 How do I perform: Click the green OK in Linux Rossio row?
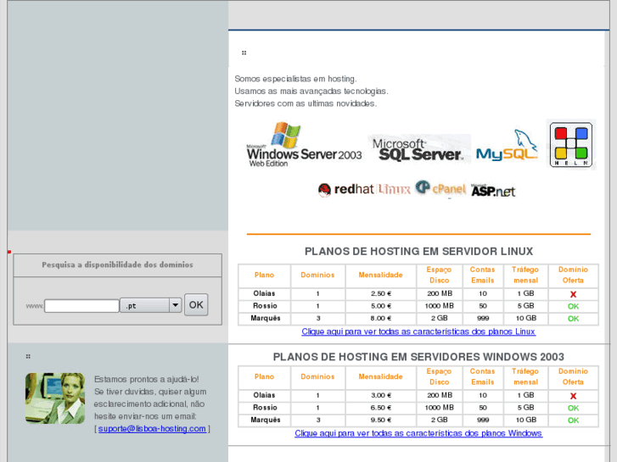[x=573, y=306]
